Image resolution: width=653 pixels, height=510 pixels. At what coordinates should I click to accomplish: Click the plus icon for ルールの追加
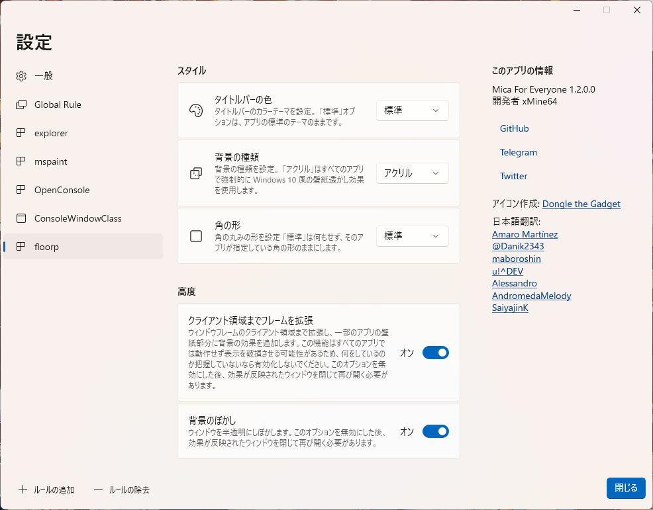23,489
